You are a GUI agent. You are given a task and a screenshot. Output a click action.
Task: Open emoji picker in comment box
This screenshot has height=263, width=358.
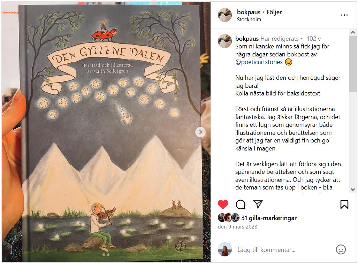341,249
